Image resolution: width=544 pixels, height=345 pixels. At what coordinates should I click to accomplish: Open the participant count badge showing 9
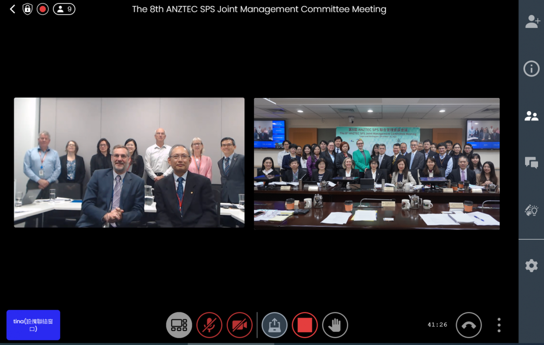pyautogui.click(x=64, y=9)
